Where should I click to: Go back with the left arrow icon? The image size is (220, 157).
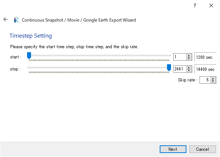(x=5, y=19)
